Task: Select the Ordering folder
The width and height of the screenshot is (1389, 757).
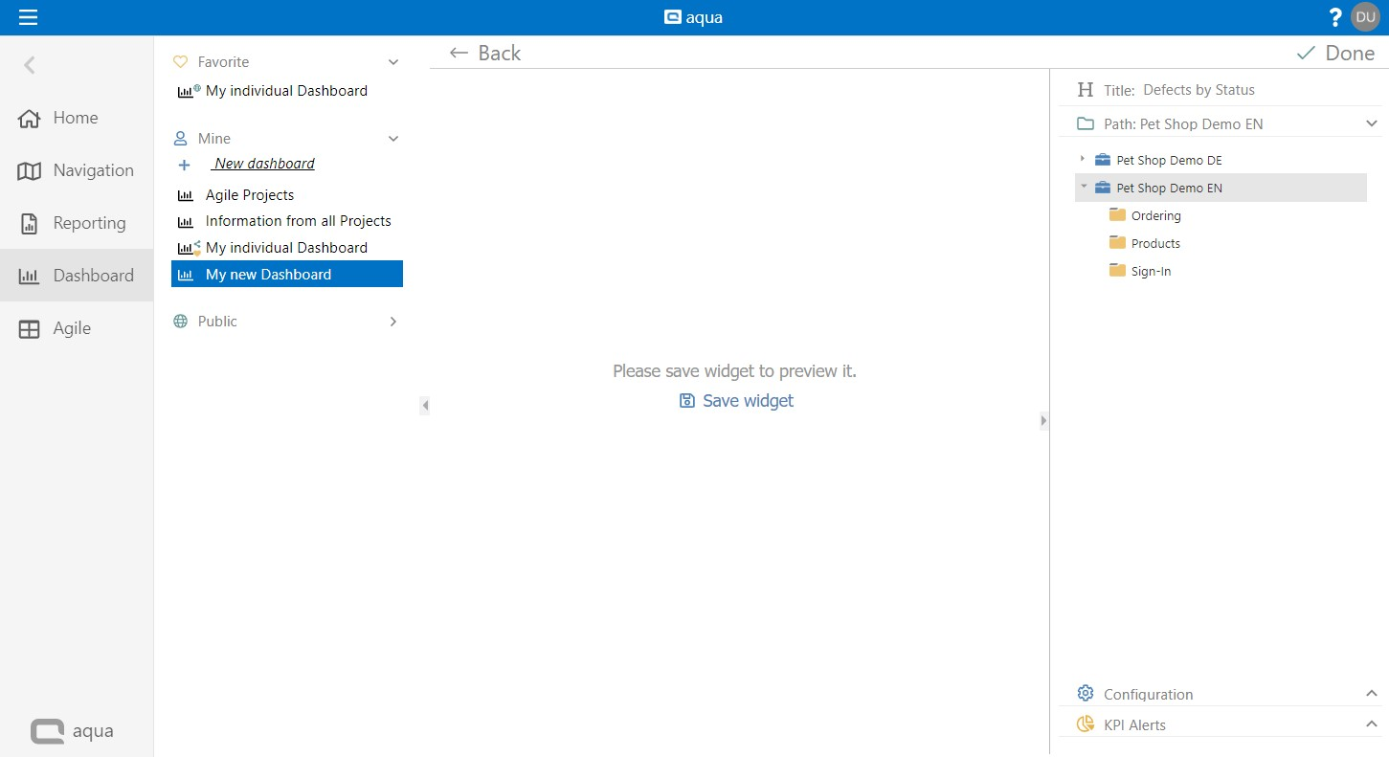Action: click(x=1155, y=216)
